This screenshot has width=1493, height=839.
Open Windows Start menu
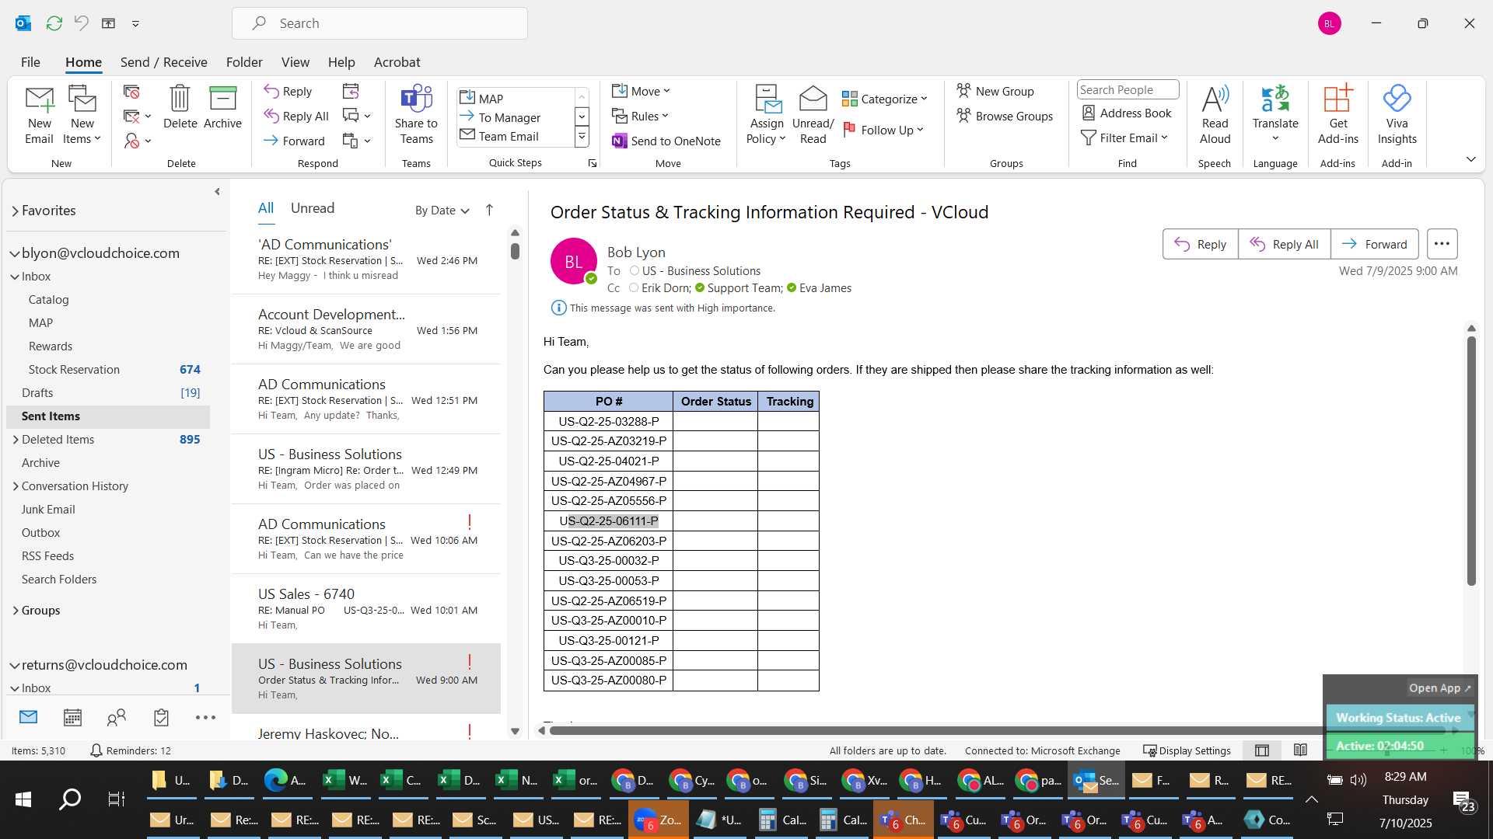coord(23,799)
